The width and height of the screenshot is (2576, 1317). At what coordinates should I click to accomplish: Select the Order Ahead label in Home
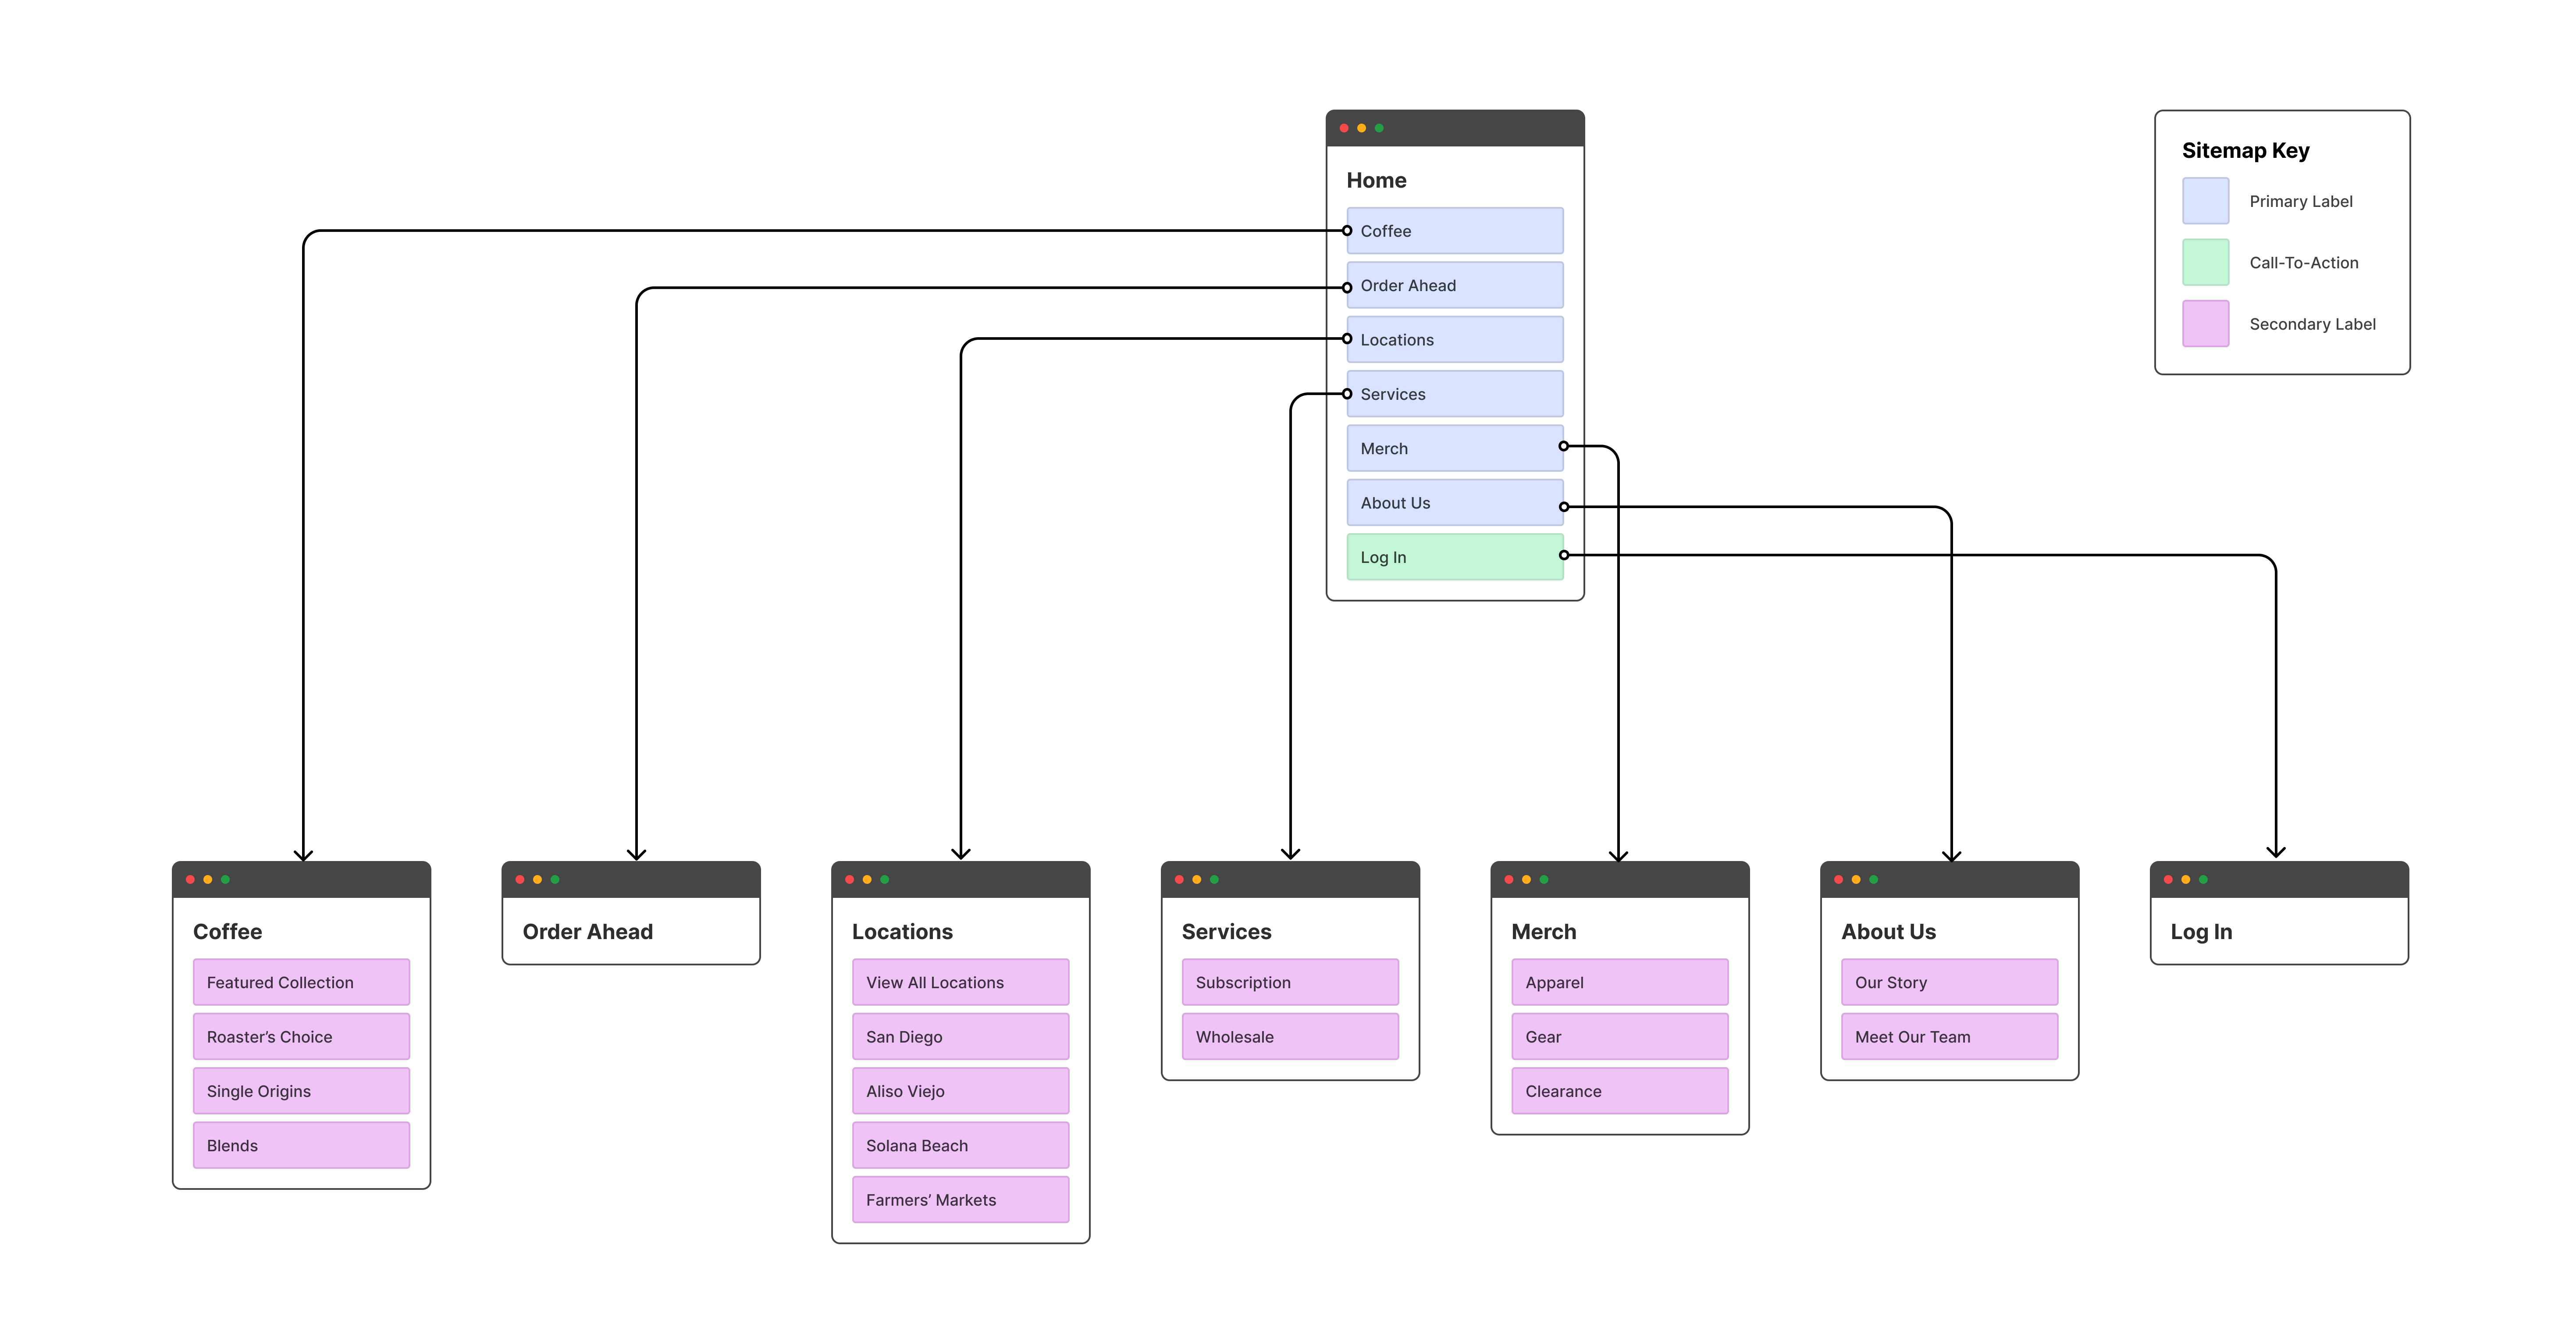[1454, 286]
